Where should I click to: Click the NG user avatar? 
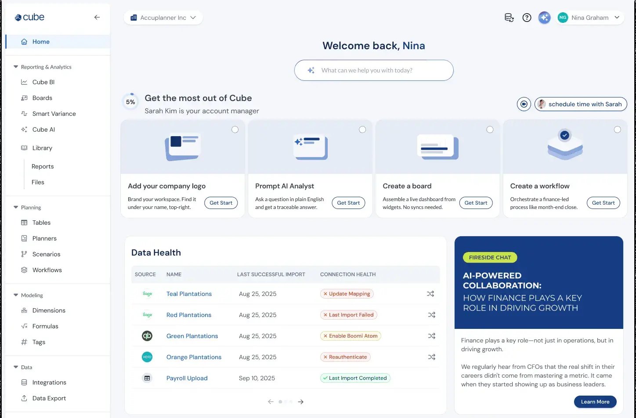coord(563,18)
